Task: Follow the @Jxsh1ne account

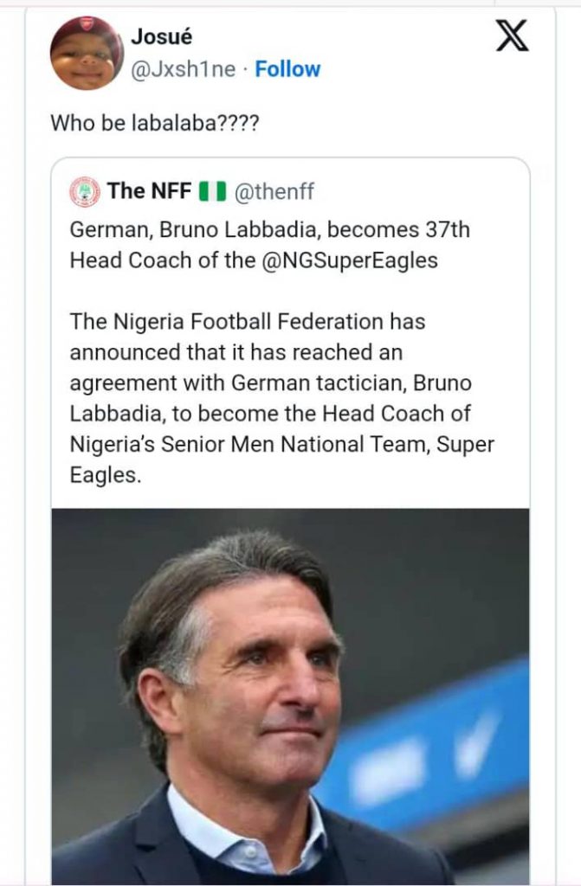Action: [287, 69]
